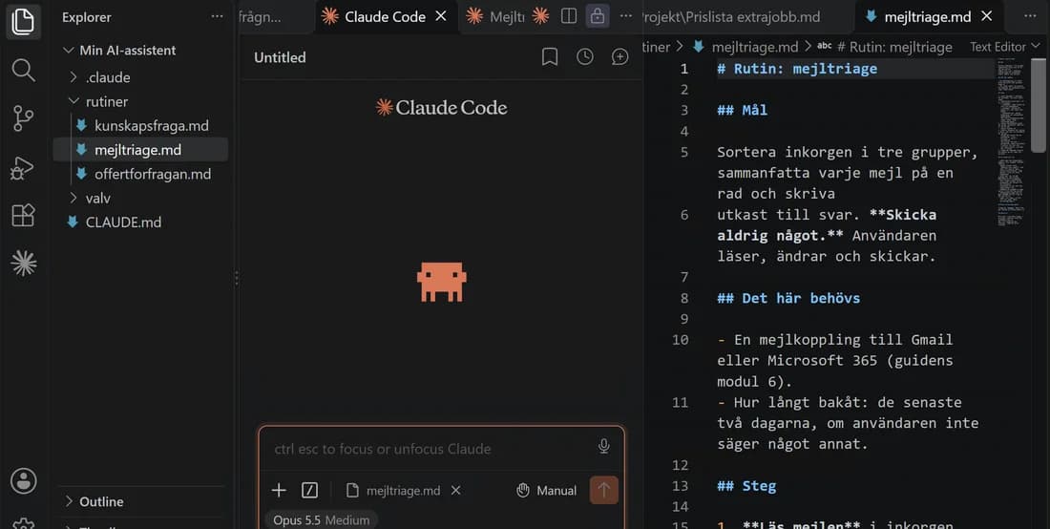Open CLAUDE.md in the explorer

click(123, 222)
